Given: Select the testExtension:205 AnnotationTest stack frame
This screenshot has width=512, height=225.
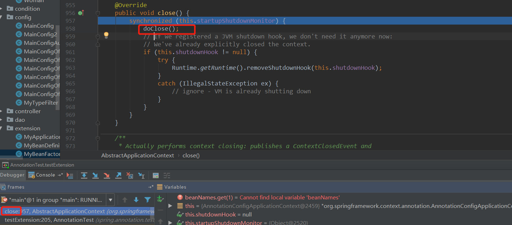Looking at the screenshot, I should 77,220.
